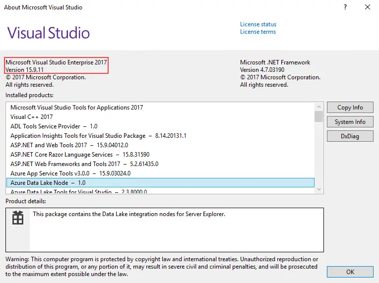Confirm the dialog with OK
Screen dimensions: 379x283
pyautogui.click(x=350, y=272)
